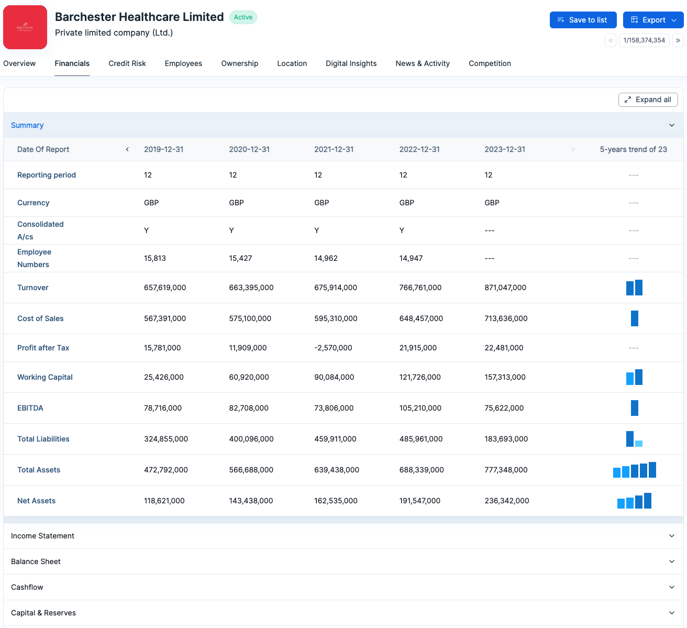Click the EBITDA row label
Screen dimensions: 687x628
click(x=30, y=408)
